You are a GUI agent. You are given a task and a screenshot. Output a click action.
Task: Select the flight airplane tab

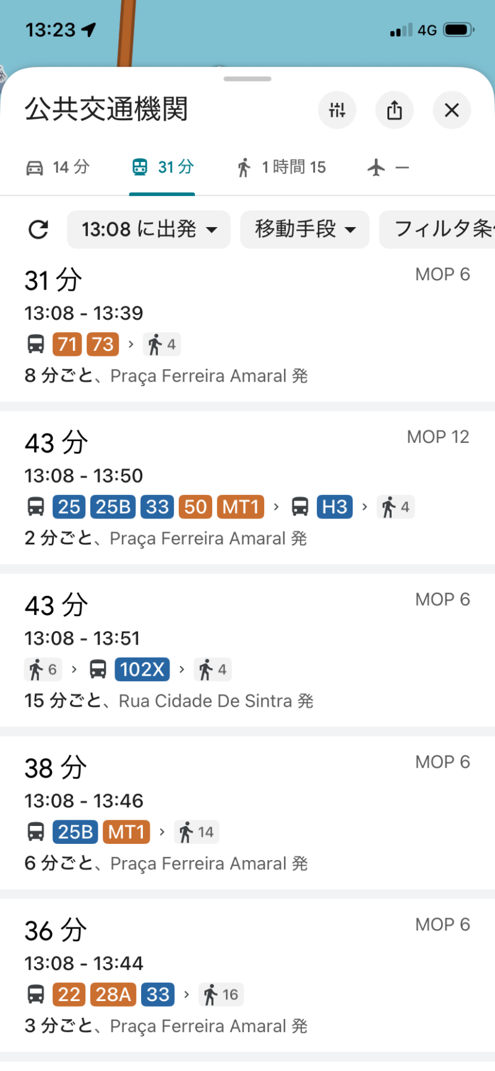coord(388,168)
